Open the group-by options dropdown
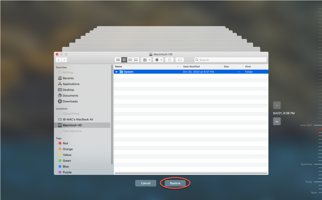322x200 pixels. (146, 60)
